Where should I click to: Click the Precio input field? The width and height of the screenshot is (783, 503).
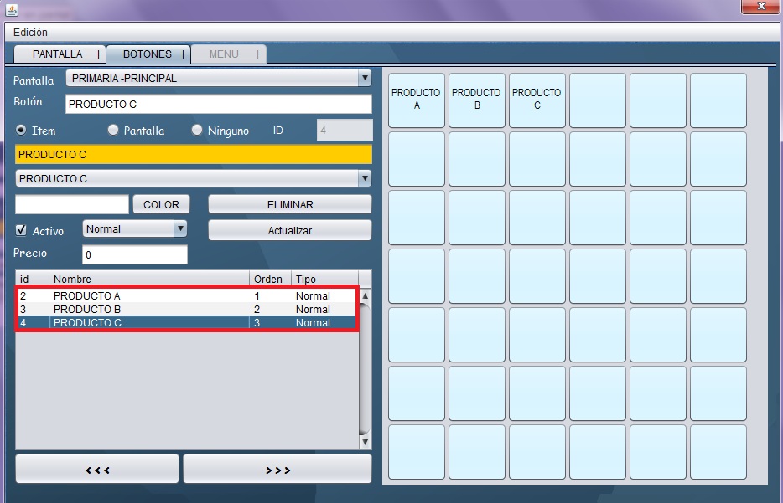click(134, 254)
